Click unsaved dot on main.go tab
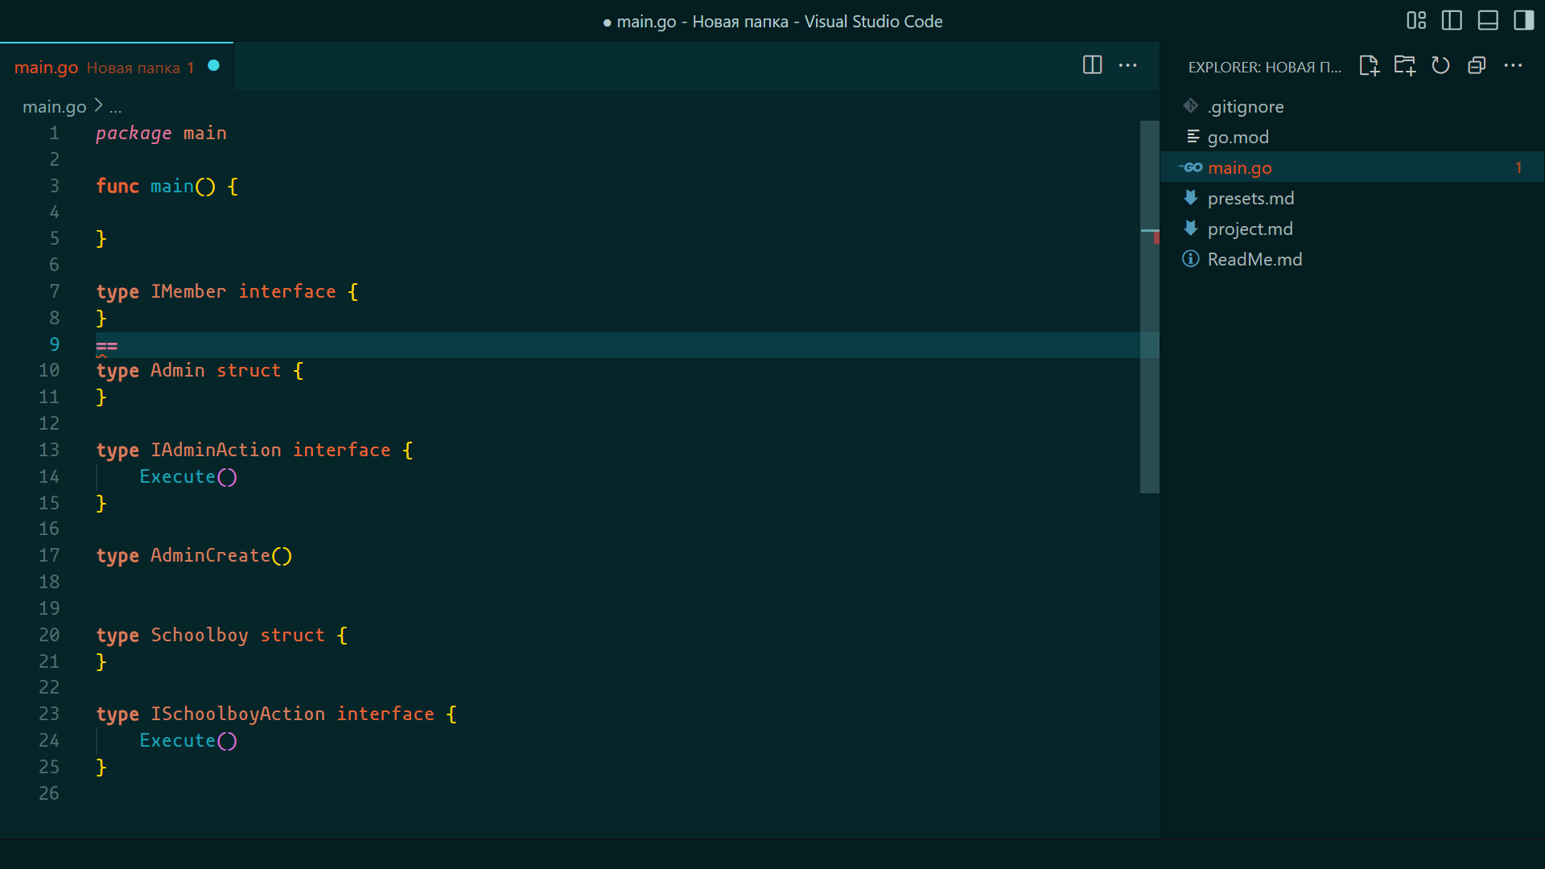1545x869 pixels. click(214, 66)
